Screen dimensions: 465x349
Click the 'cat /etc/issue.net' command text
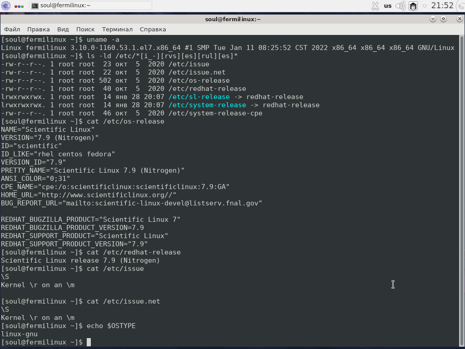[124, 301]
